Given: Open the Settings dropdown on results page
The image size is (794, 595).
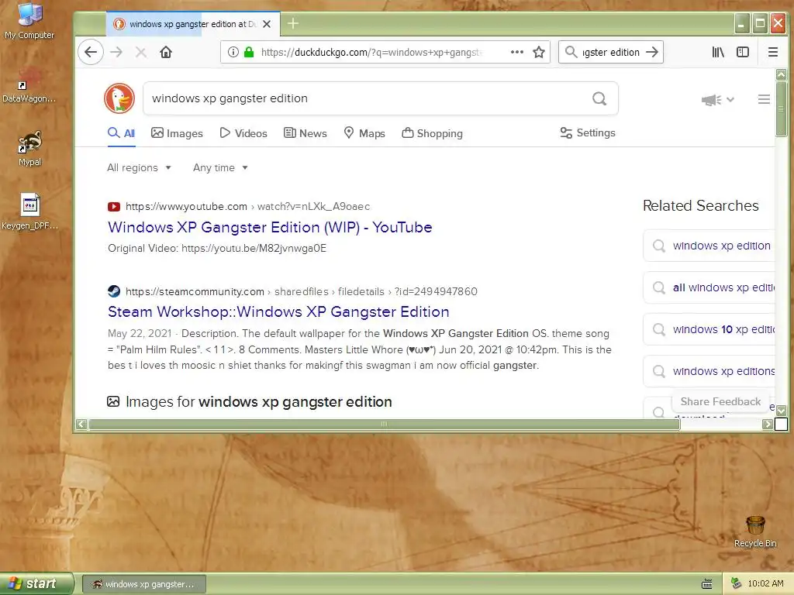Looking at the screenshot, I should [588, 132].
